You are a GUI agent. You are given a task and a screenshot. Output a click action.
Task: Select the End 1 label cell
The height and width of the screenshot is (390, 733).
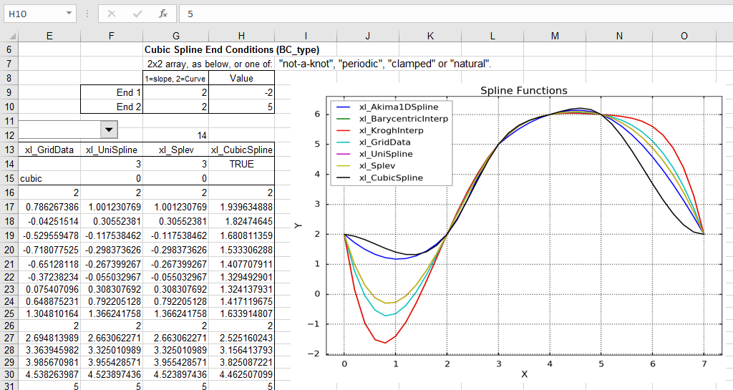112,92
